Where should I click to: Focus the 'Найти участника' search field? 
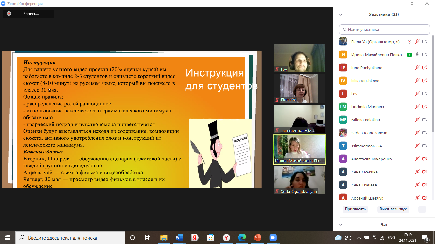384,30
